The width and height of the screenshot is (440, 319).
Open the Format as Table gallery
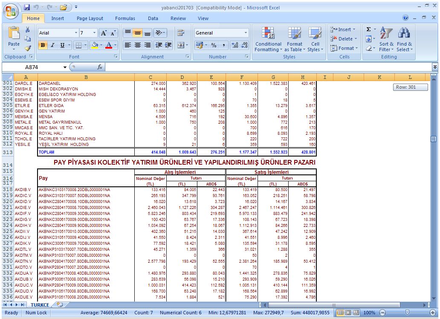tap(294, 39)
